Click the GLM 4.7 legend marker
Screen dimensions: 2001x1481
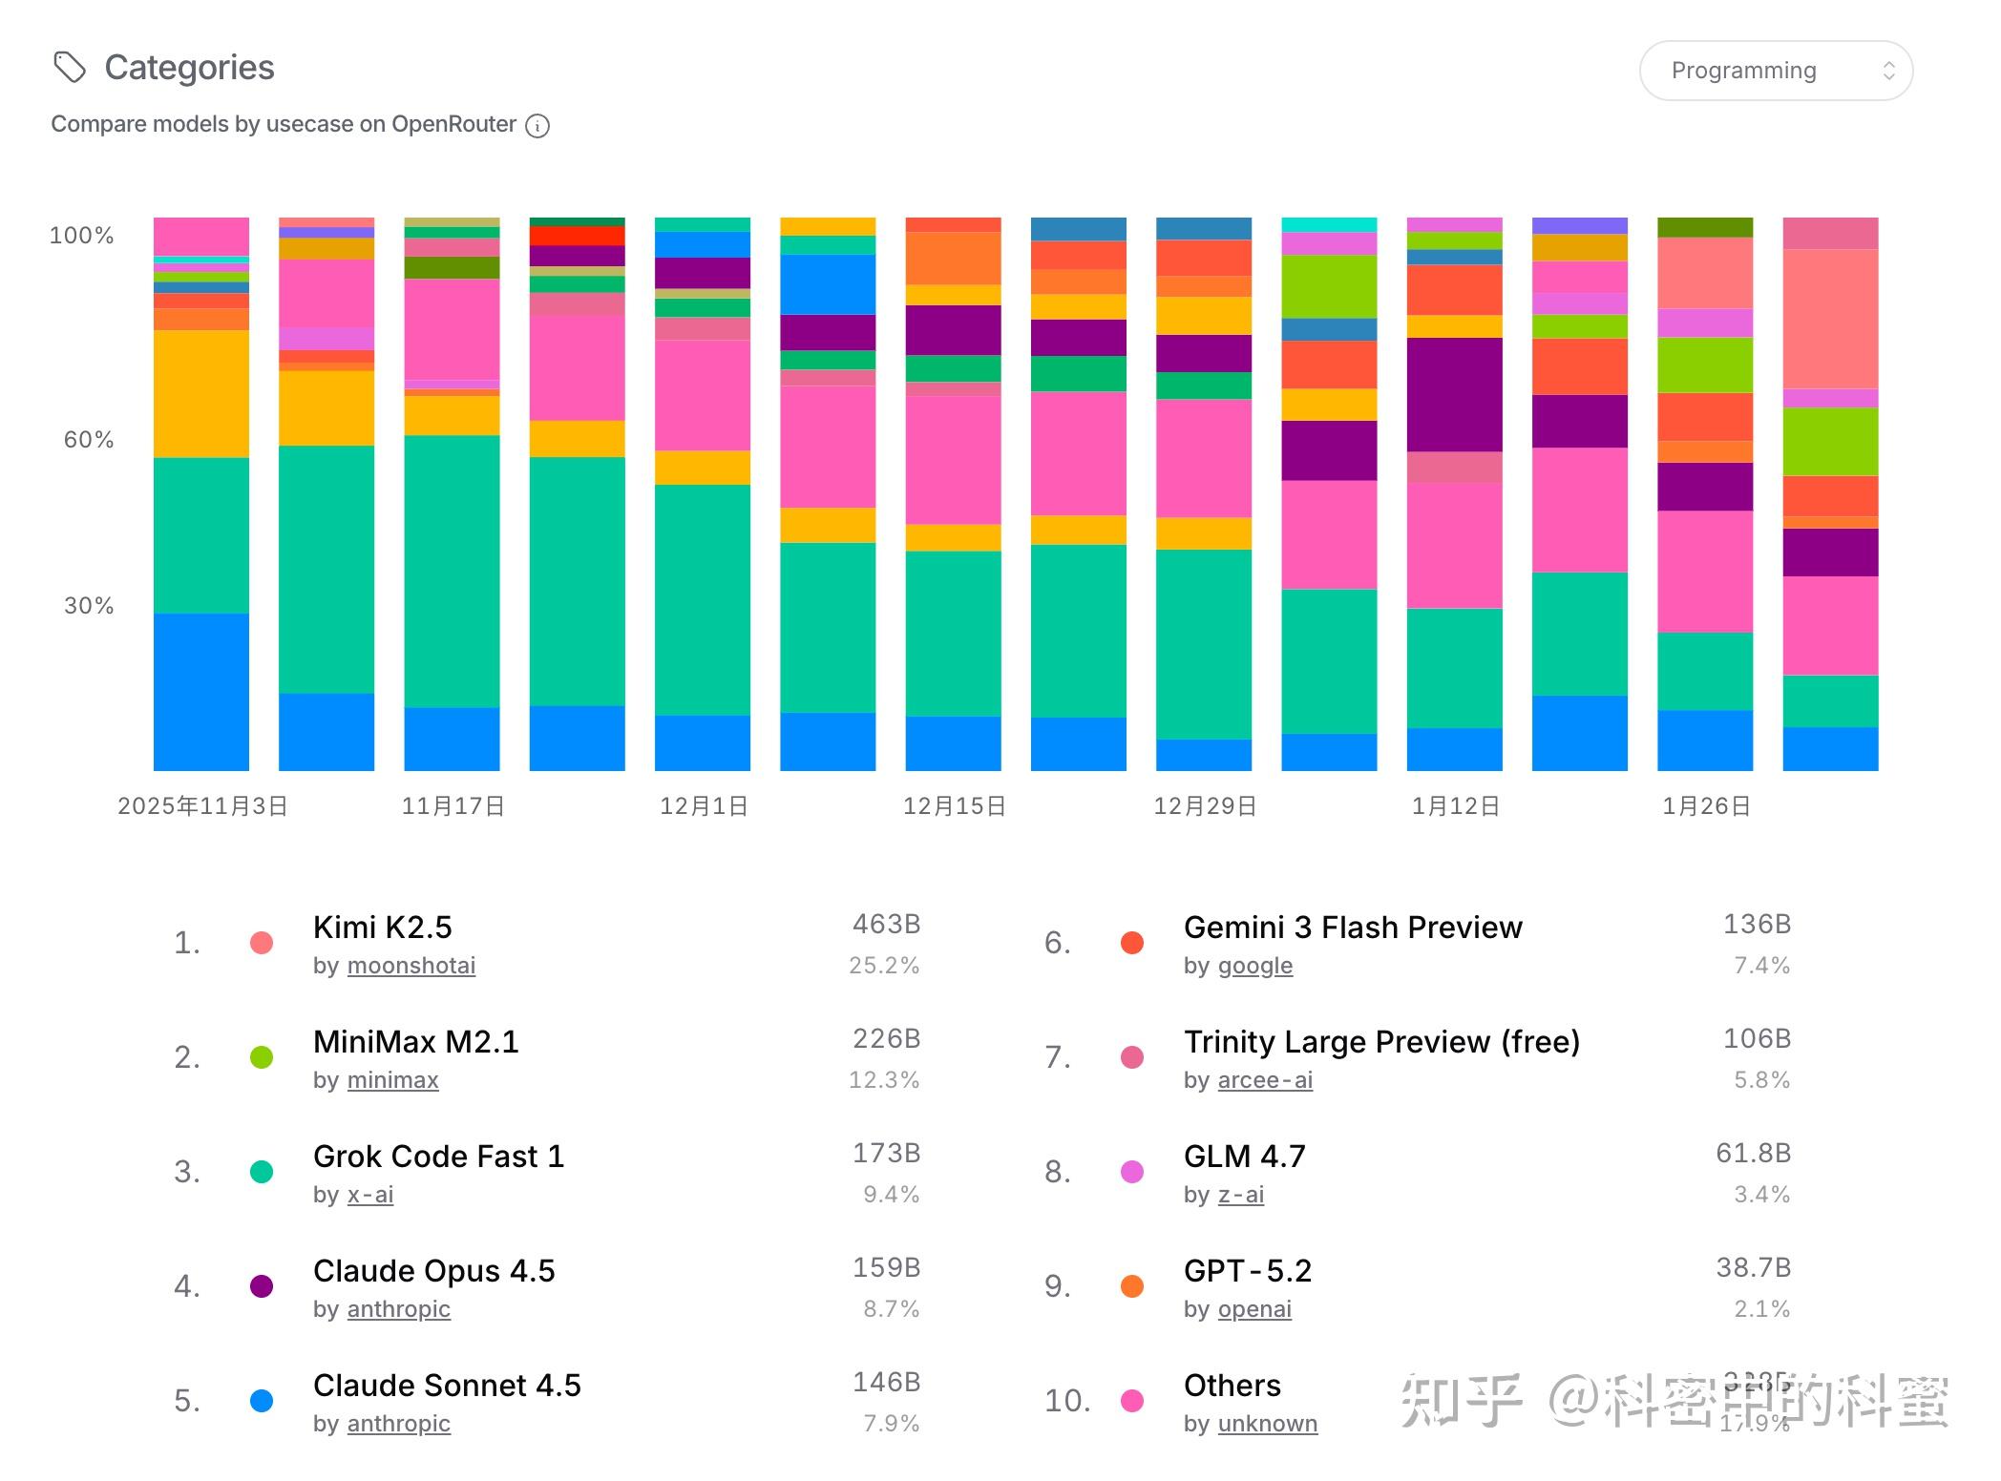1131,1172
